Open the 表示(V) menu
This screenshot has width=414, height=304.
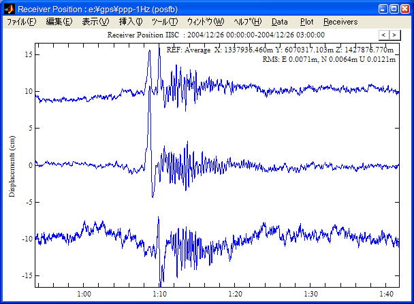[95, 22]
